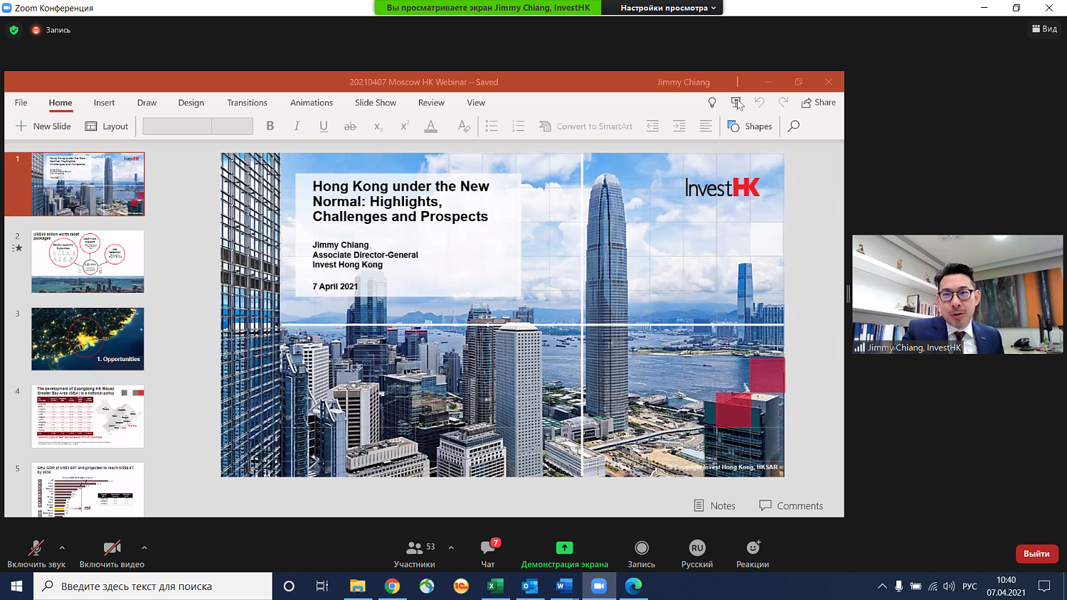Open the font name box
Viewport: 1067px width, 600px height.
(x=177, y=126)
